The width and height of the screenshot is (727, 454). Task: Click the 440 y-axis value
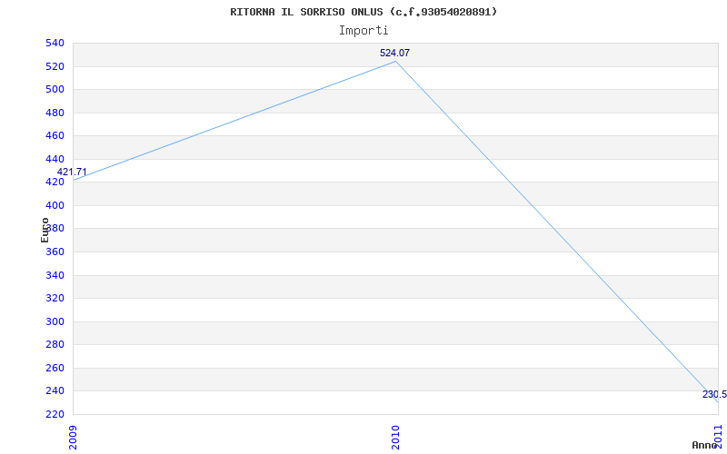(55, 159)
